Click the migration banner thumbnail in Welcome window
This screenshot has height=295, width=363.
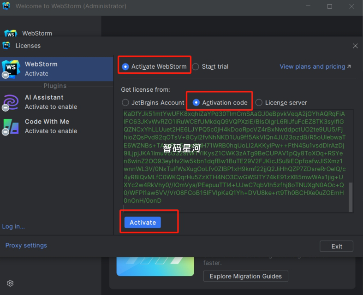coord(155,266)
